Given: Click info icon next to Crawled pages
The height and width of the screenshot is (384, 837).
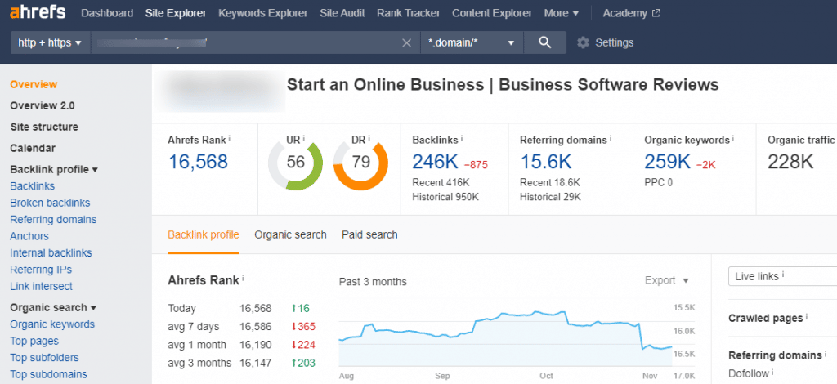Looking at the screenshot, I should [x=807, y=316].
